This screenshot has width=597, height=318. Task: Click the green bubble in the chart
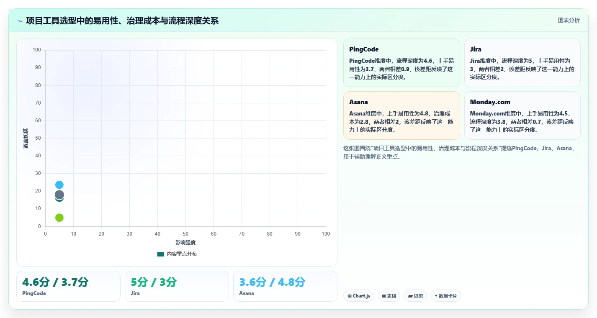tap(59, 218)
